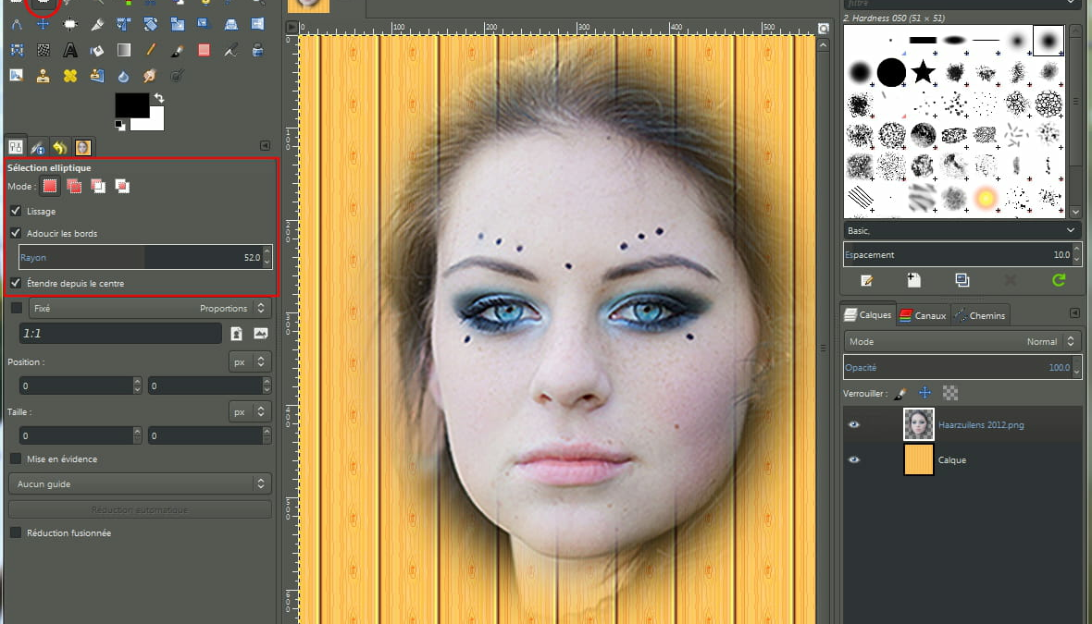The image size is (1092, 624).
Task: Uncheck the Lissage checkbox
Action: click(x=16, y=211)
